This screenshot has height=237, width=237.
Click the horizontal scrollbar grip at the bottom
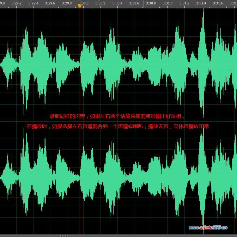coord(64,236)
